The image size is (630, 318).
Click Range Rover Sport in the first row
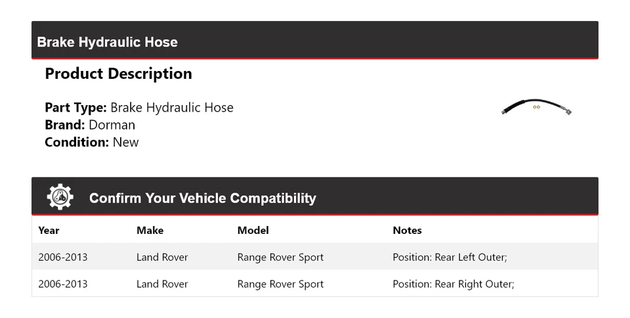[280, 257]
